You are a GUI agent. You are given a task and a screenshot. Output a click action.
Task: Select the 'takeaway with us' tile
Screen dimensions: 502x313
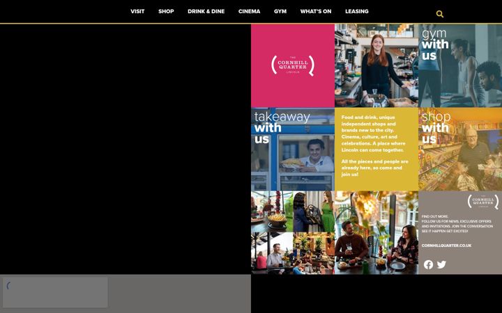coord(293,149)
